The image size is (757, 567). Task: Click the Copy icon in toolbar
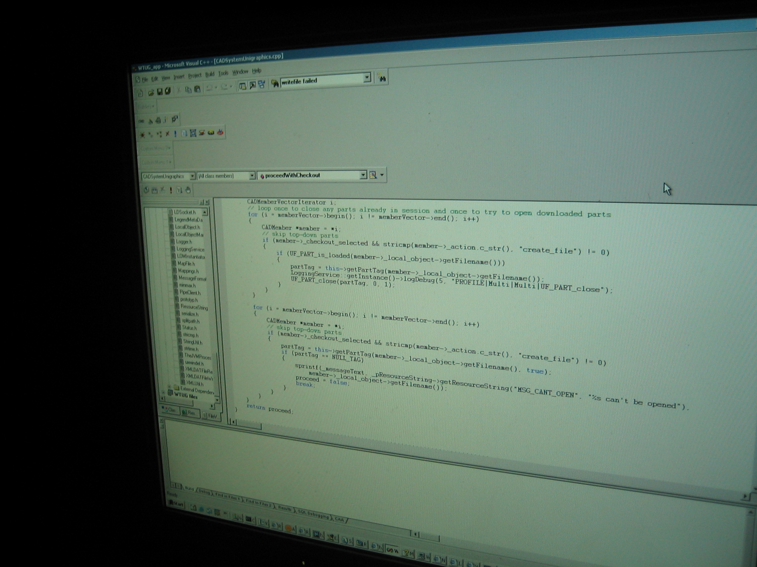(188, 89)
